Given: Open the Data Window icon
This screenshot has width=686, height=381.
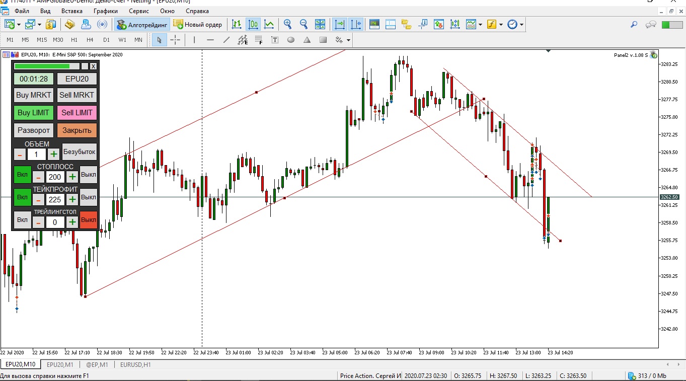Looking at the screenshot, I should coord(391,24).
